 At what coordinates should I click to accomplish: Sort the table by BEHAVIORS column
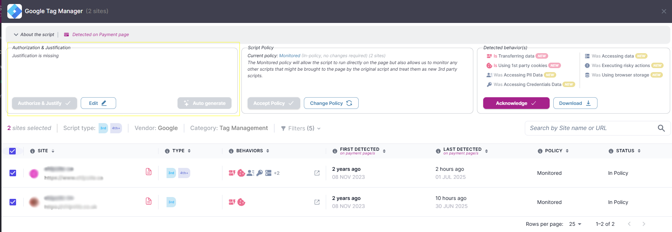268,151
